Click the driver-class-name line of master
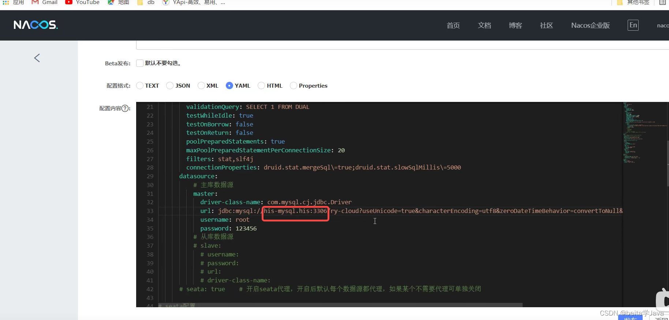 (x=276, y=202)
